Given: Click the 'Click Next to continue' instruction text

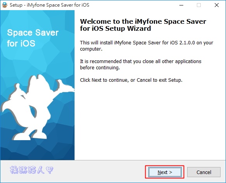Looking at the screenshot, I should [x=131, y=80].
